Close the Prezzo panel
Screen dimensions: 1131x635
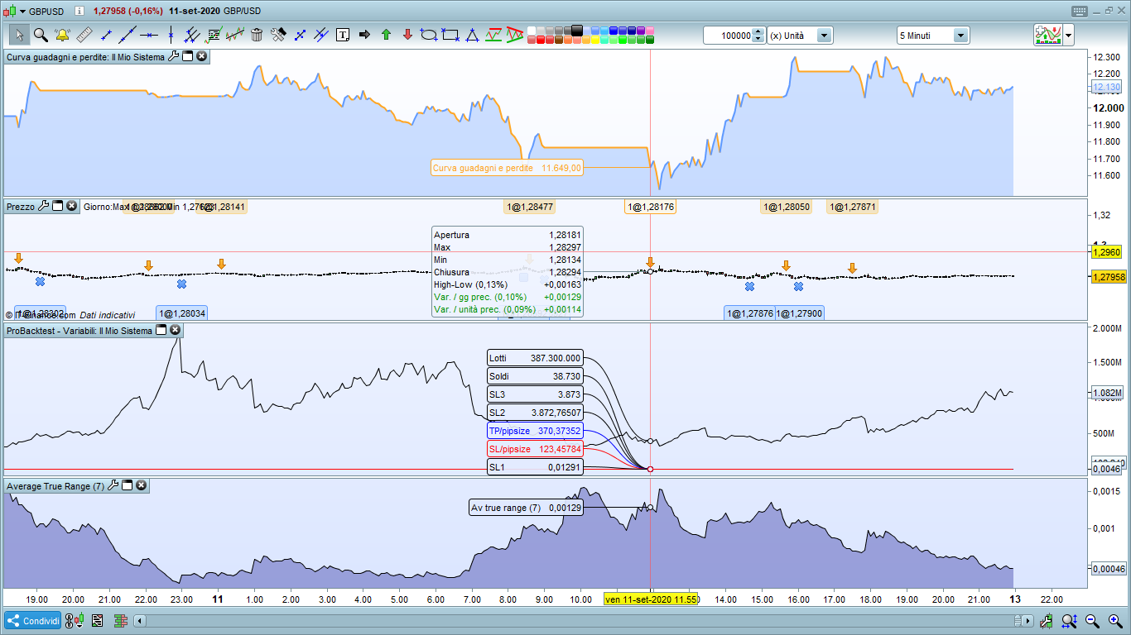(72, 206)
